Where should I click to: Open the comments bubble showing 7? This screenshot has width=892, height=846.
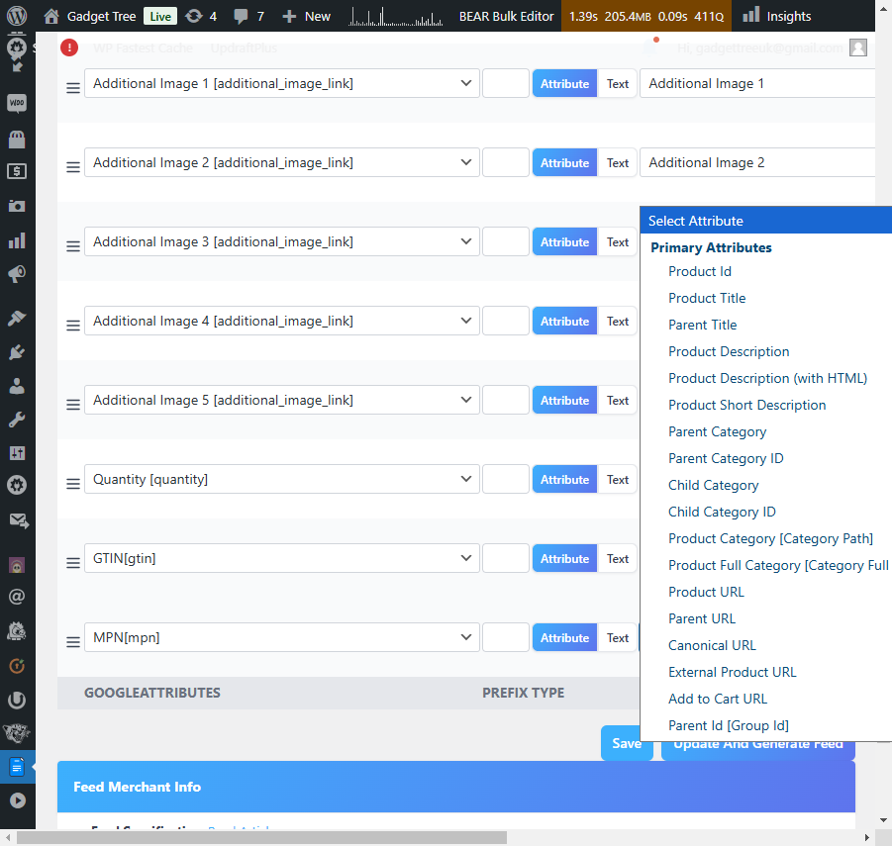248,16
